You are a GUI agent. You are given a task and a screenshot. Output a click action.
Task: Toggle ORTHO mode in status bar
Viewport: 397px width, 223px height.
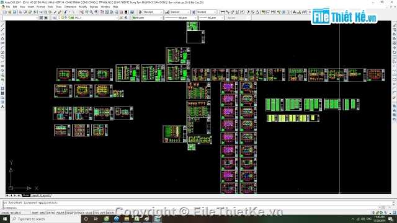click(x=51, y=213)
